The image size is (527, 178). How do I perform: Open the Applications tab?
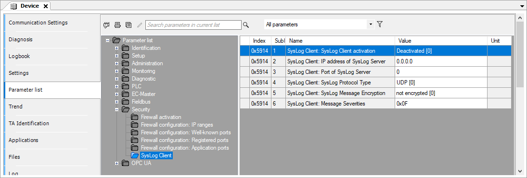tap(52, 140)
